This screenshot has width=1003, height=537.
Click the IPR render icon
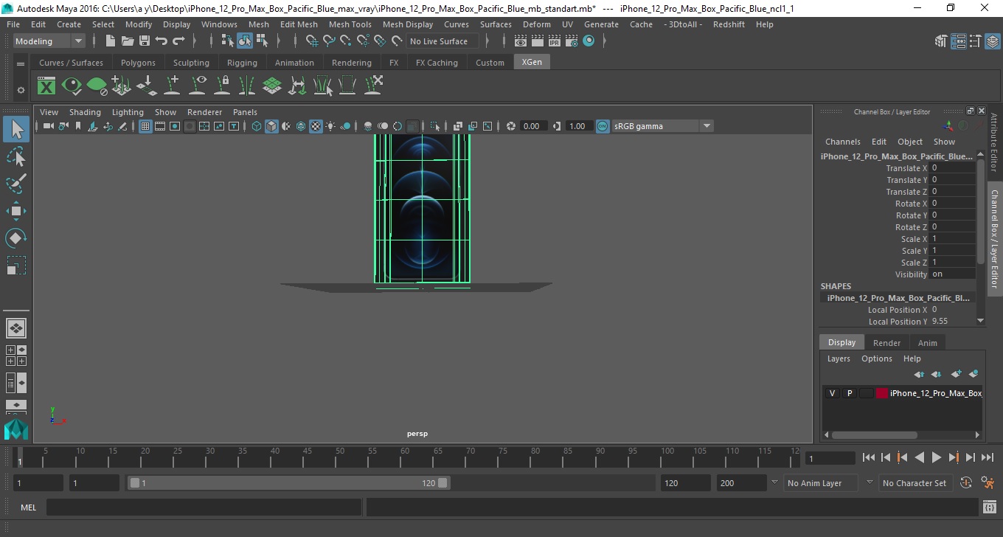pos(555,41)
